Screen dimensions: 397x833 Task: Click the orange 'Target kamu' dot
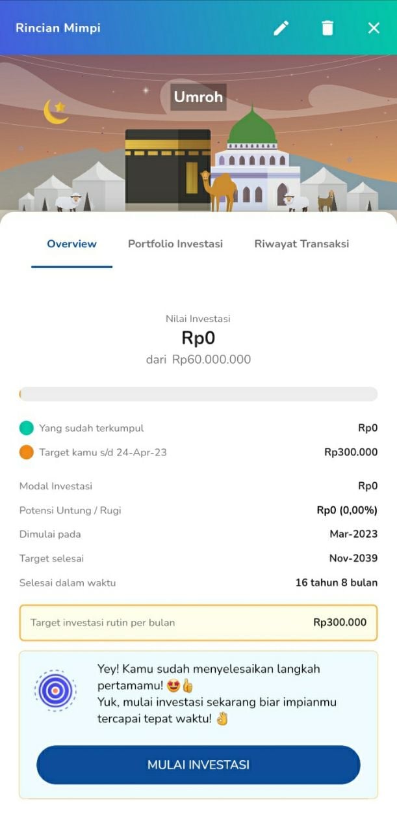[x=27, y=452]
